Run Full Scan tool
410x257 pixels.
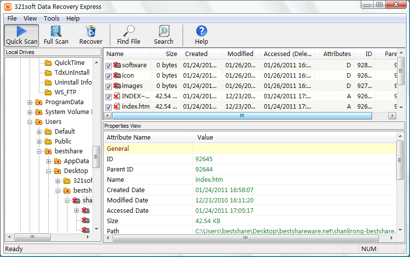click(56, 35)
